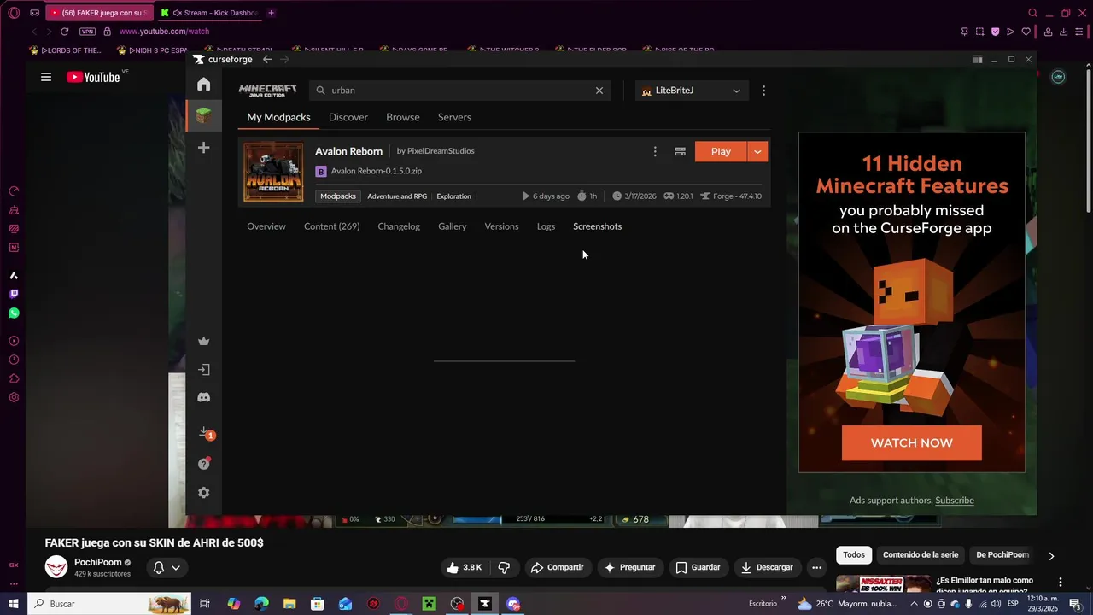Open the CurseForge taskbar icon
The width and height of the screenshot is (1093, 615).
click(485, 604)
